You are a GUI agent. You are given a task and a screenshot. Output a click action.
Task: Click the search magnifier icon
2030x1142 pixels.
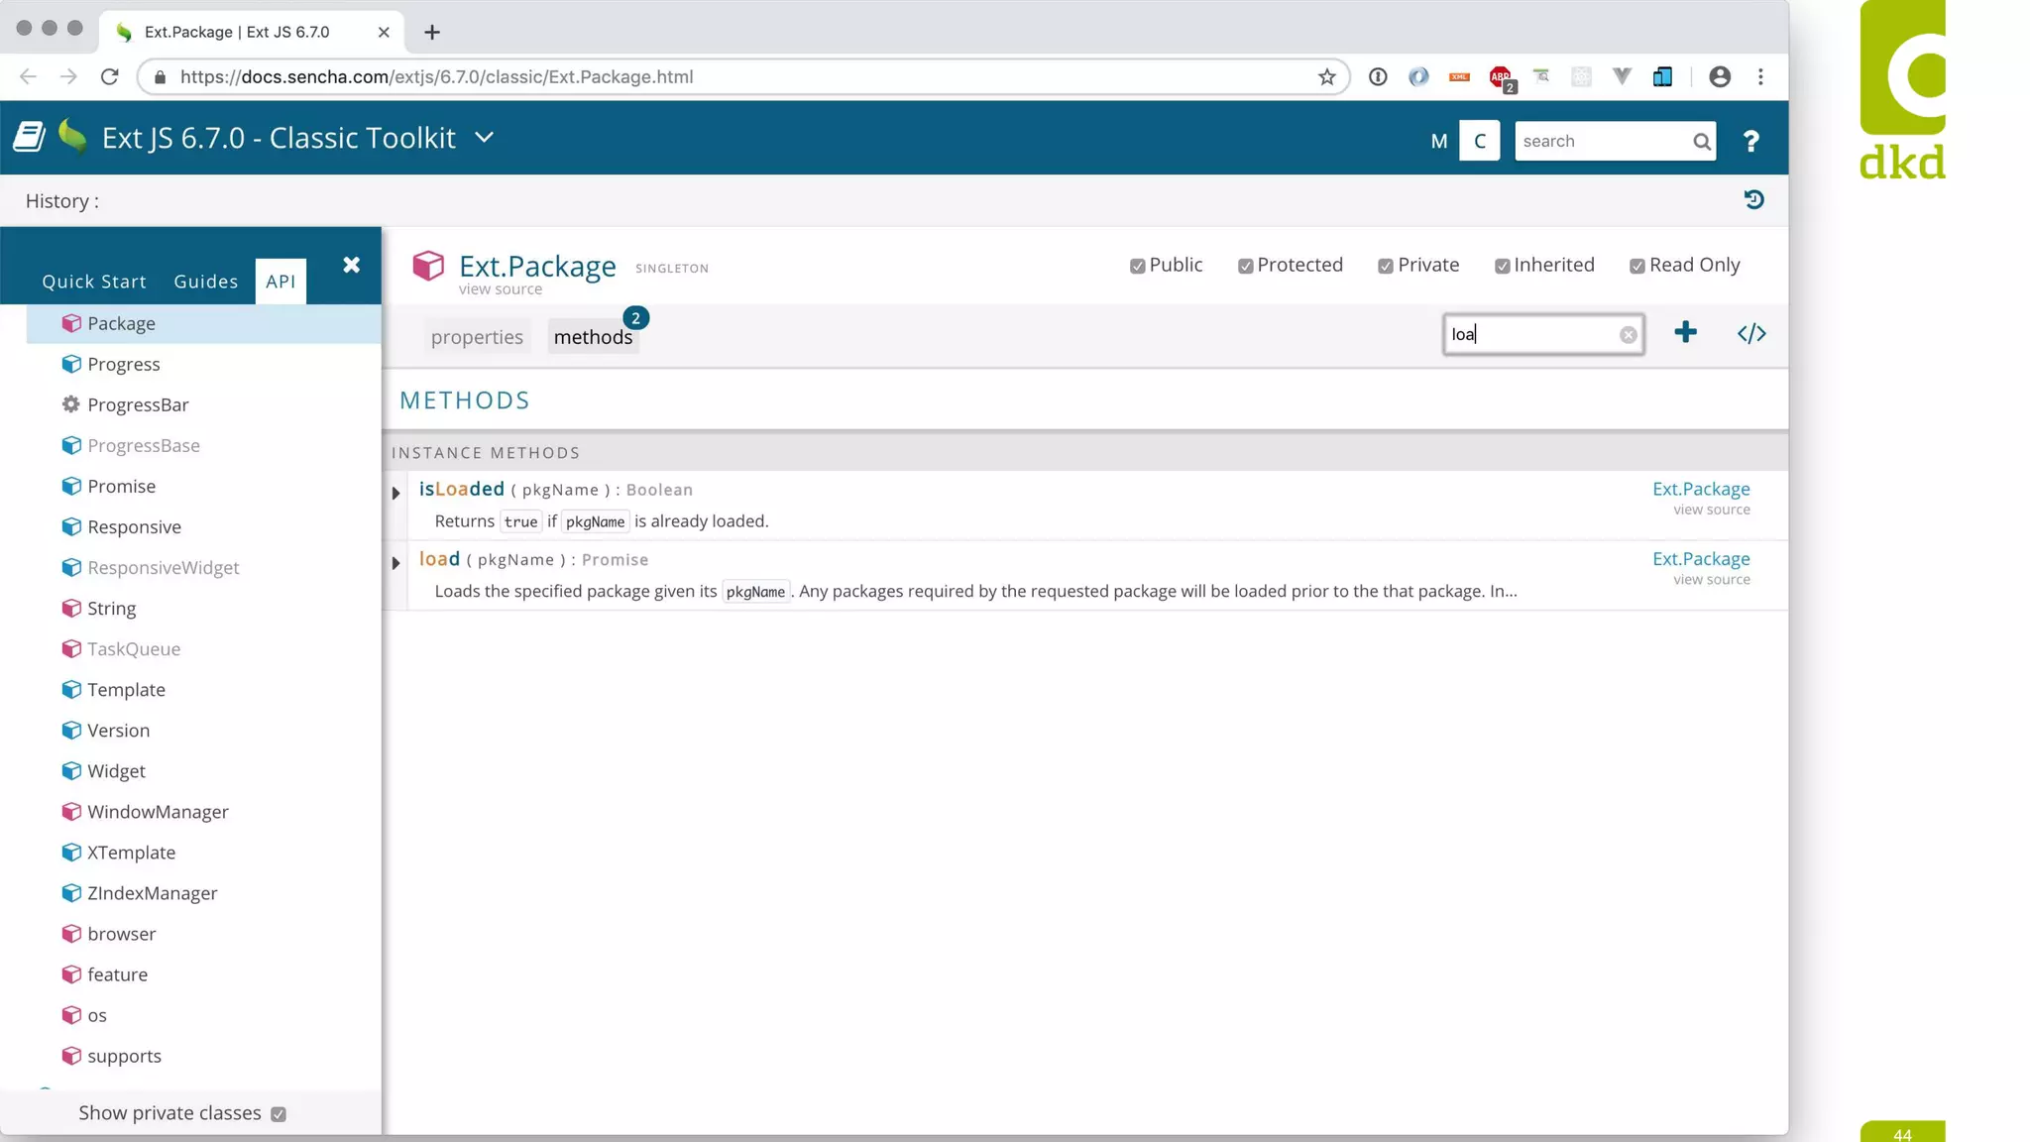[1701, 142]
